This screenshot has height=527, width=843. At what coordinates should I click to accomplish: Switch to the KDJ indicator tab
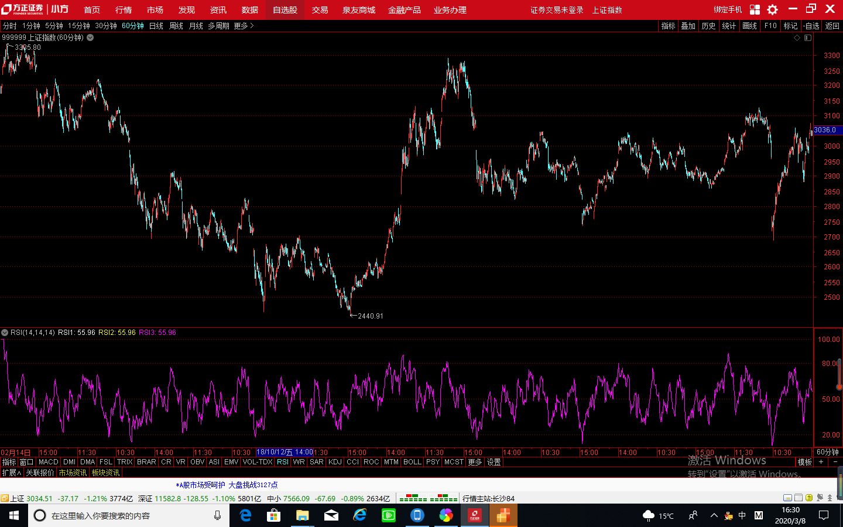pos(335,462)
